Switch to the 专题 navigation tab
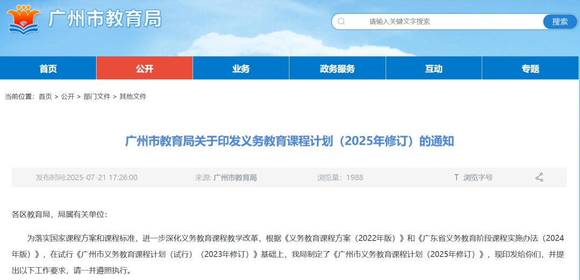This screenshot has height=280, width=580. pyautogui.click(x=531, y=68)
